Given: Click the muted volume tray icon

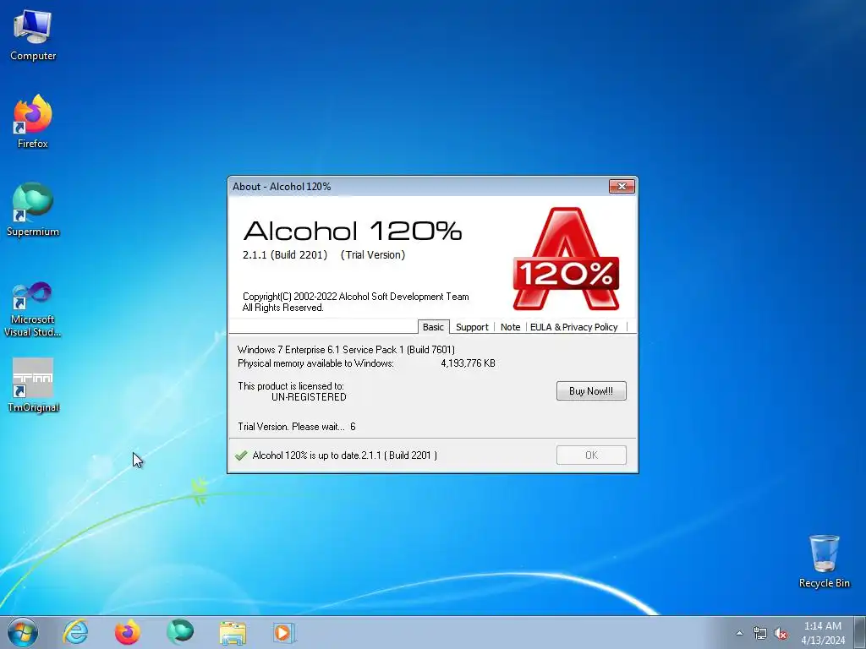Looking at the screenshot, I should point(781,634).
